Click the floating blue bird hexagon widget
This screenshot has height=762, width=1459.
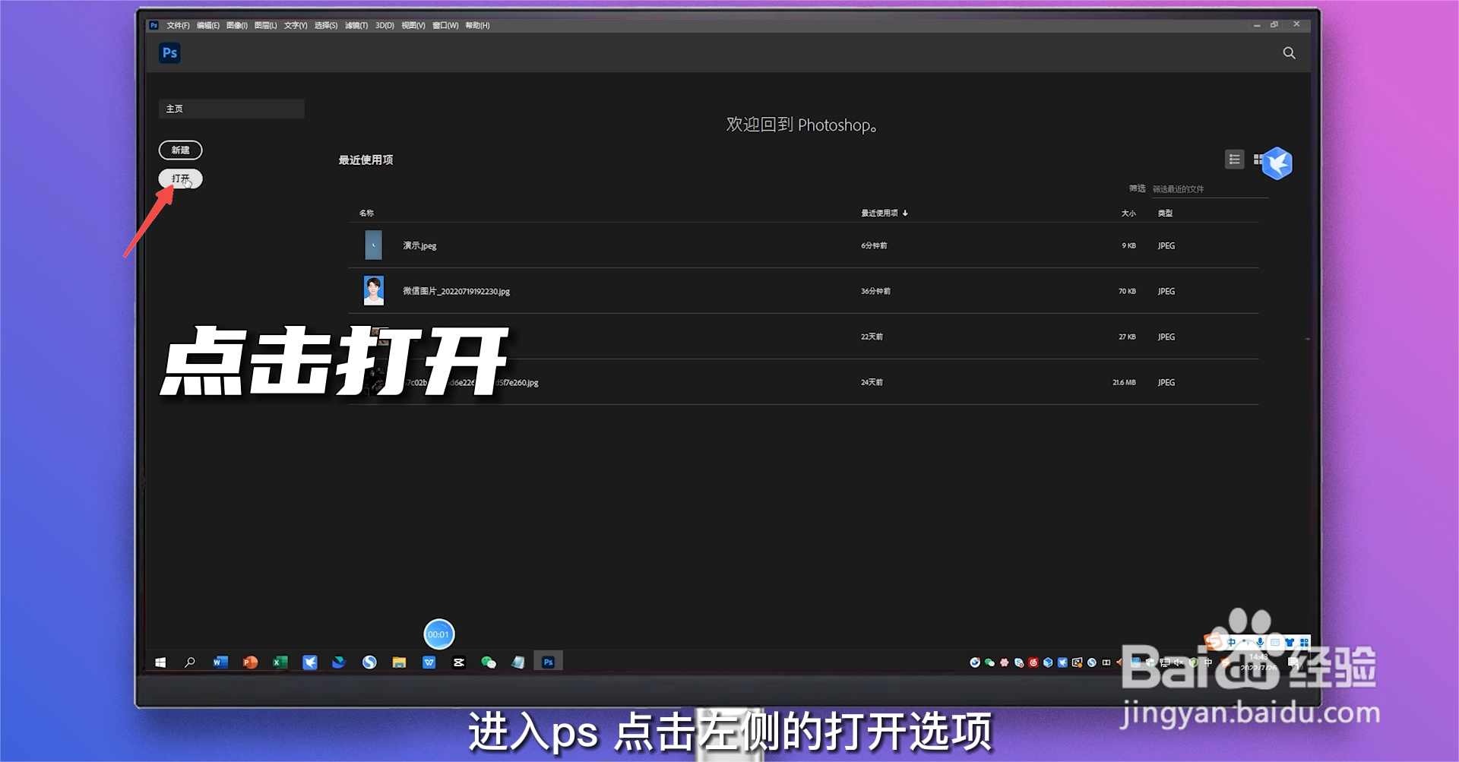[1277, 163]
